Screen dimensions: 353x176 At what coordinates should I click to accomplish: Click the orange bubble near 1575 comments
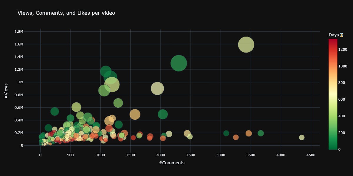135,114
